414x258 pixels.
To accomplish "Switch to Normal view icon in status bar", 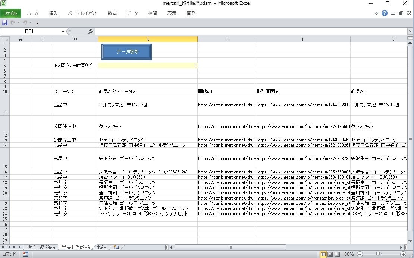I will point(323,254).
